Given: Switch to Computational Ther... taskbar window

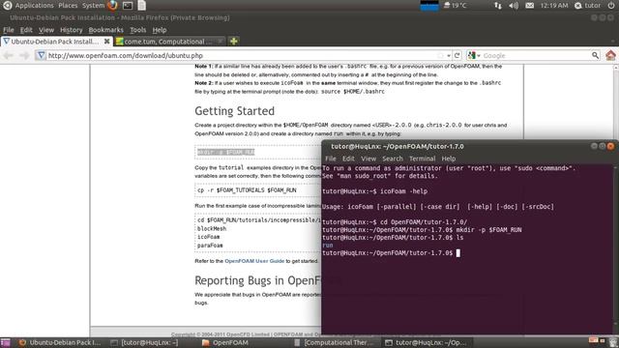Looking at the screenshot, I should 334,342.
